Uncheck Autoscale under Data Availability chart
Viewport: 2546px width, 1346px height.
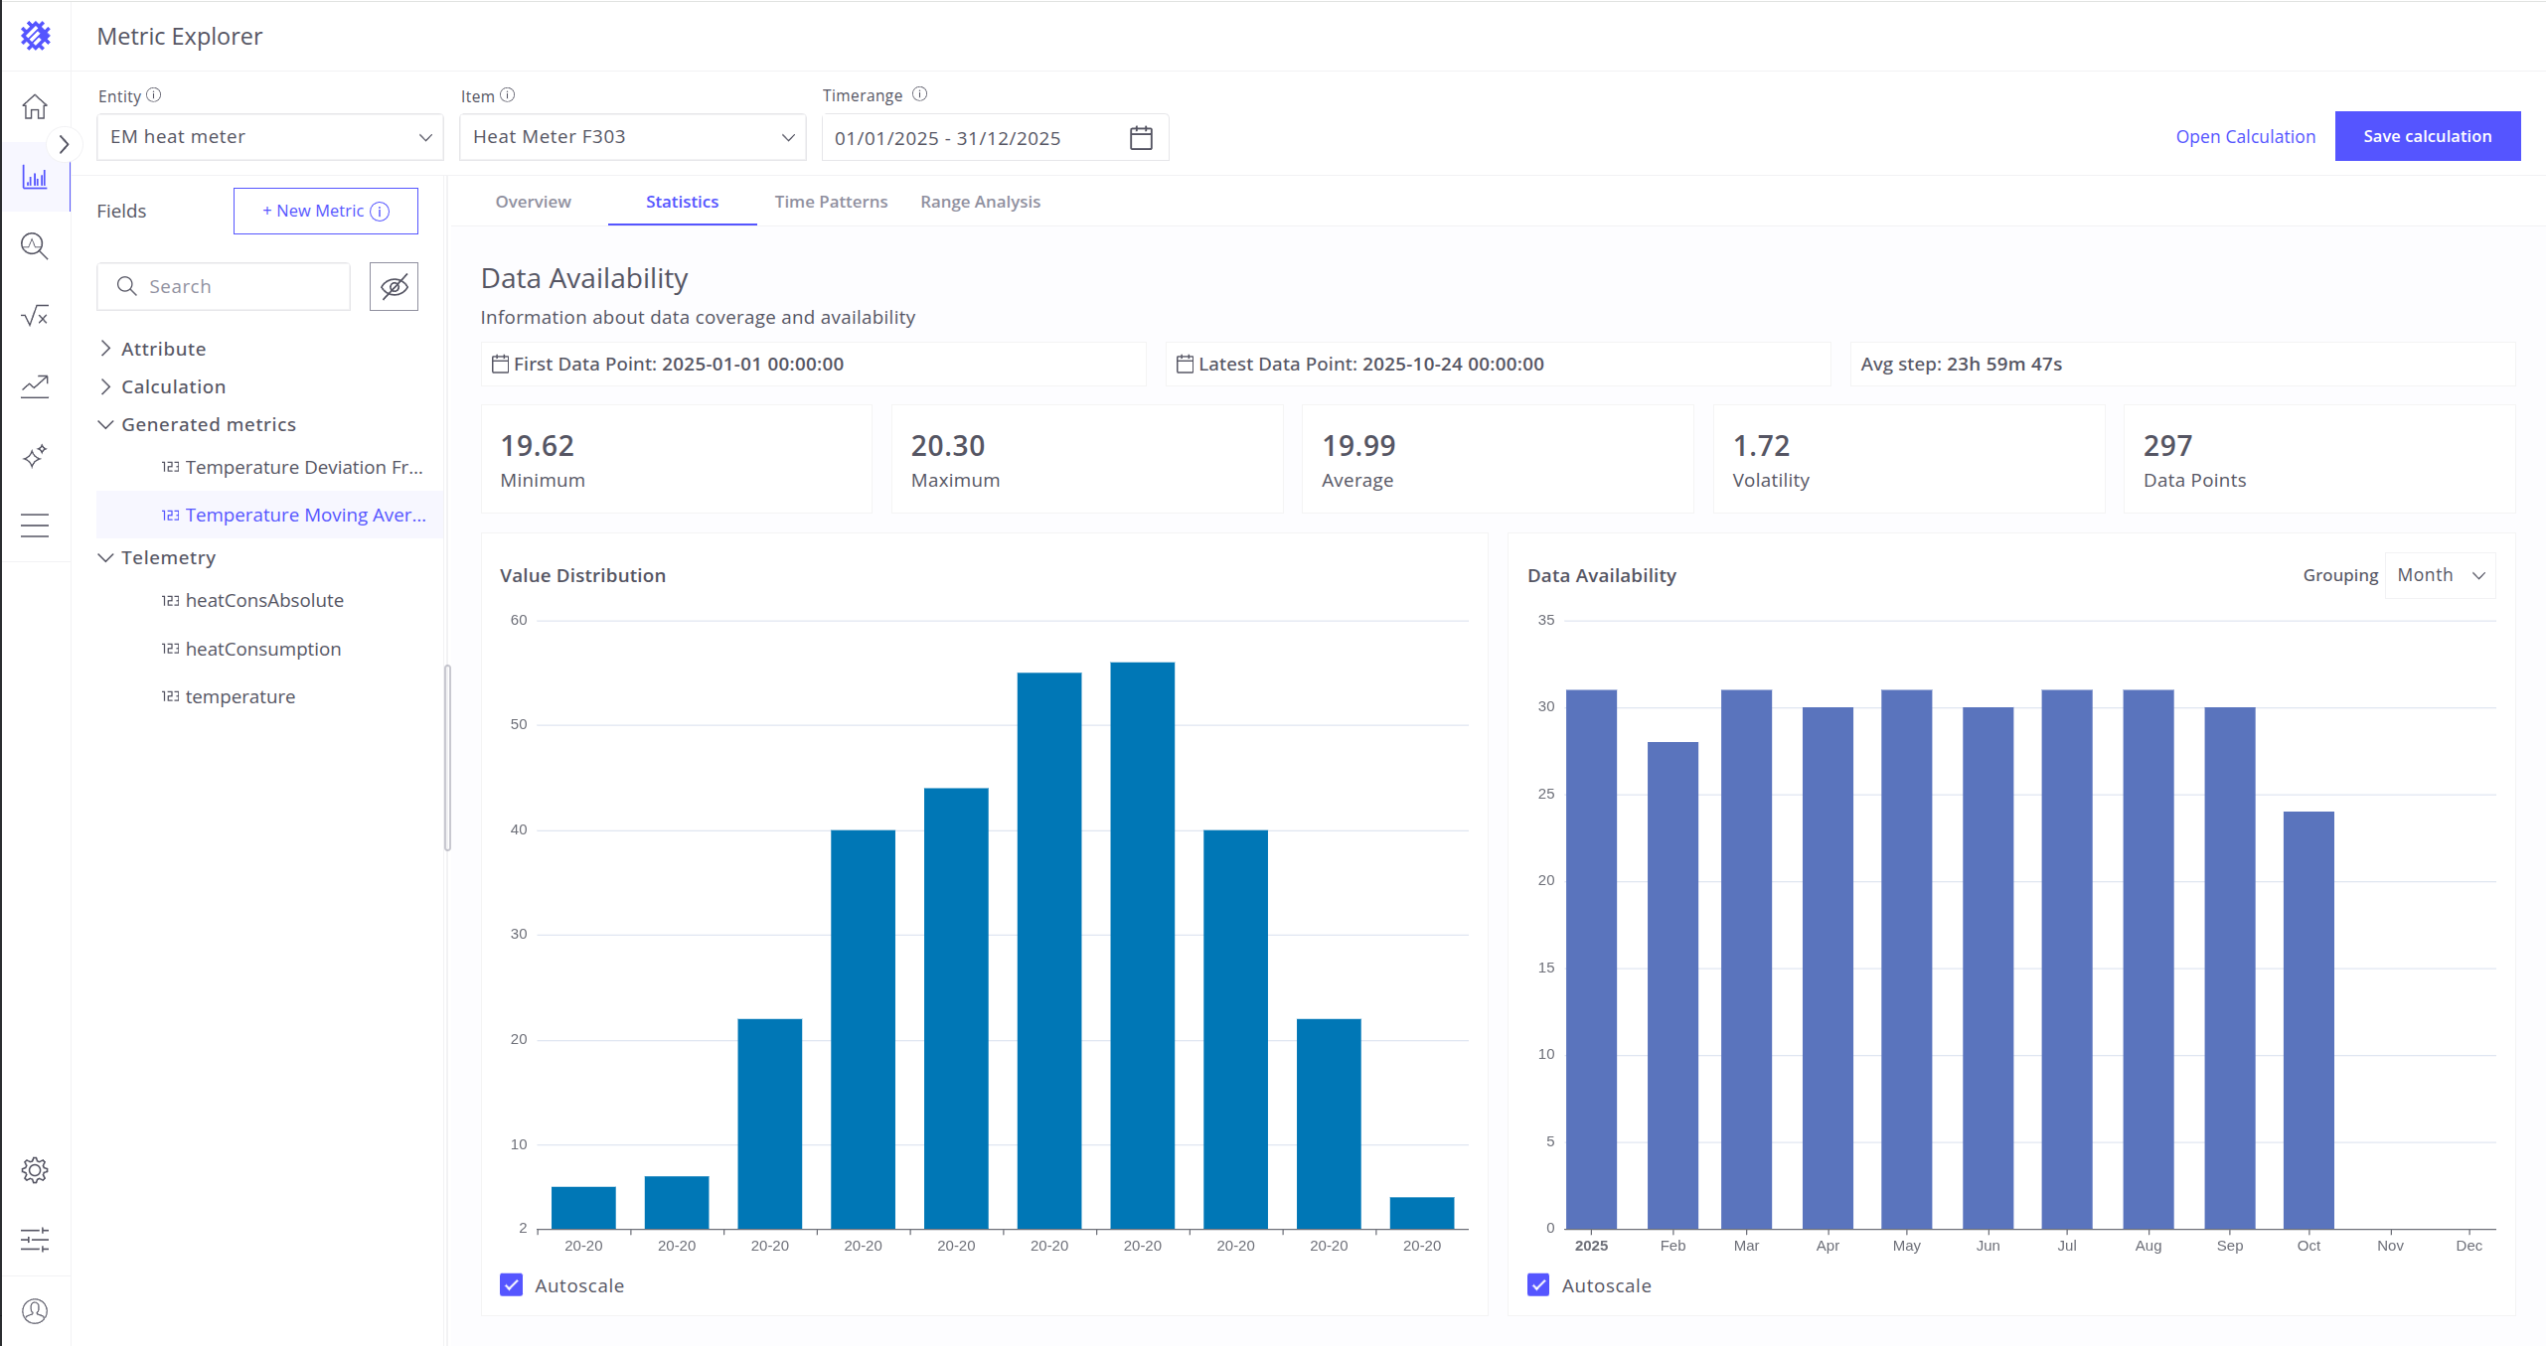click(1538, 1285)
